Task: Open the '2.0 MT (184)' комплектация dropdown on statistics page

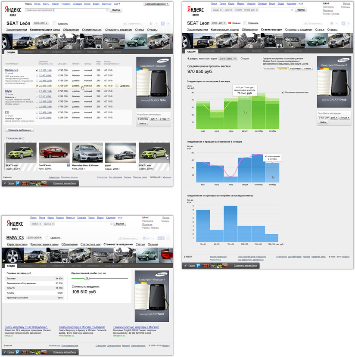Action: pyautogui.click(x=228, y=58)
